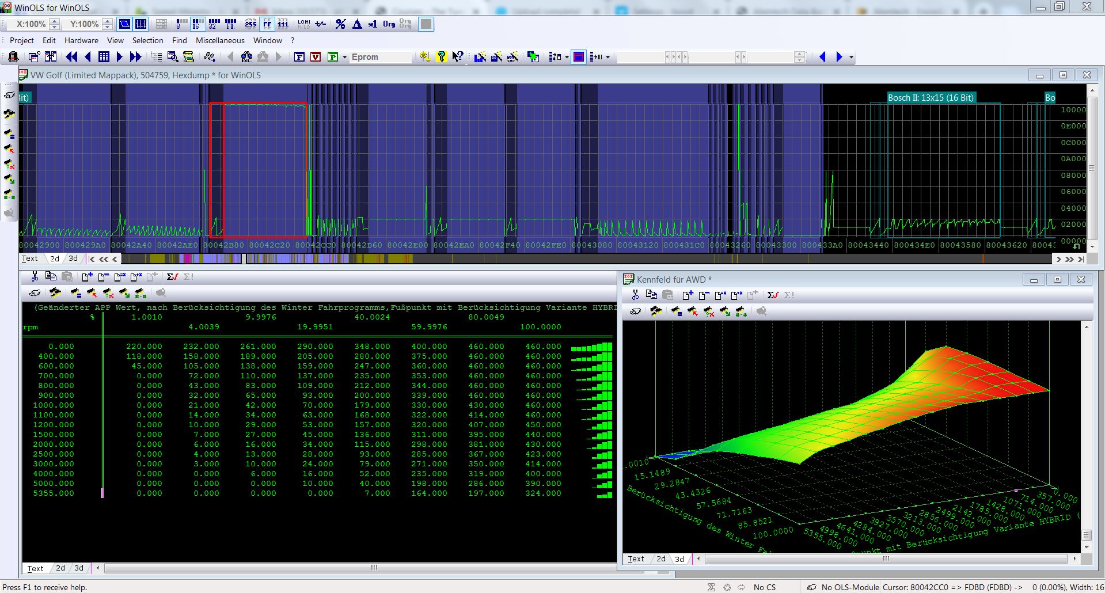The image size is (1105, 593).
Task: Click add-value page plus icon in table window
Action: pos(88,277)
